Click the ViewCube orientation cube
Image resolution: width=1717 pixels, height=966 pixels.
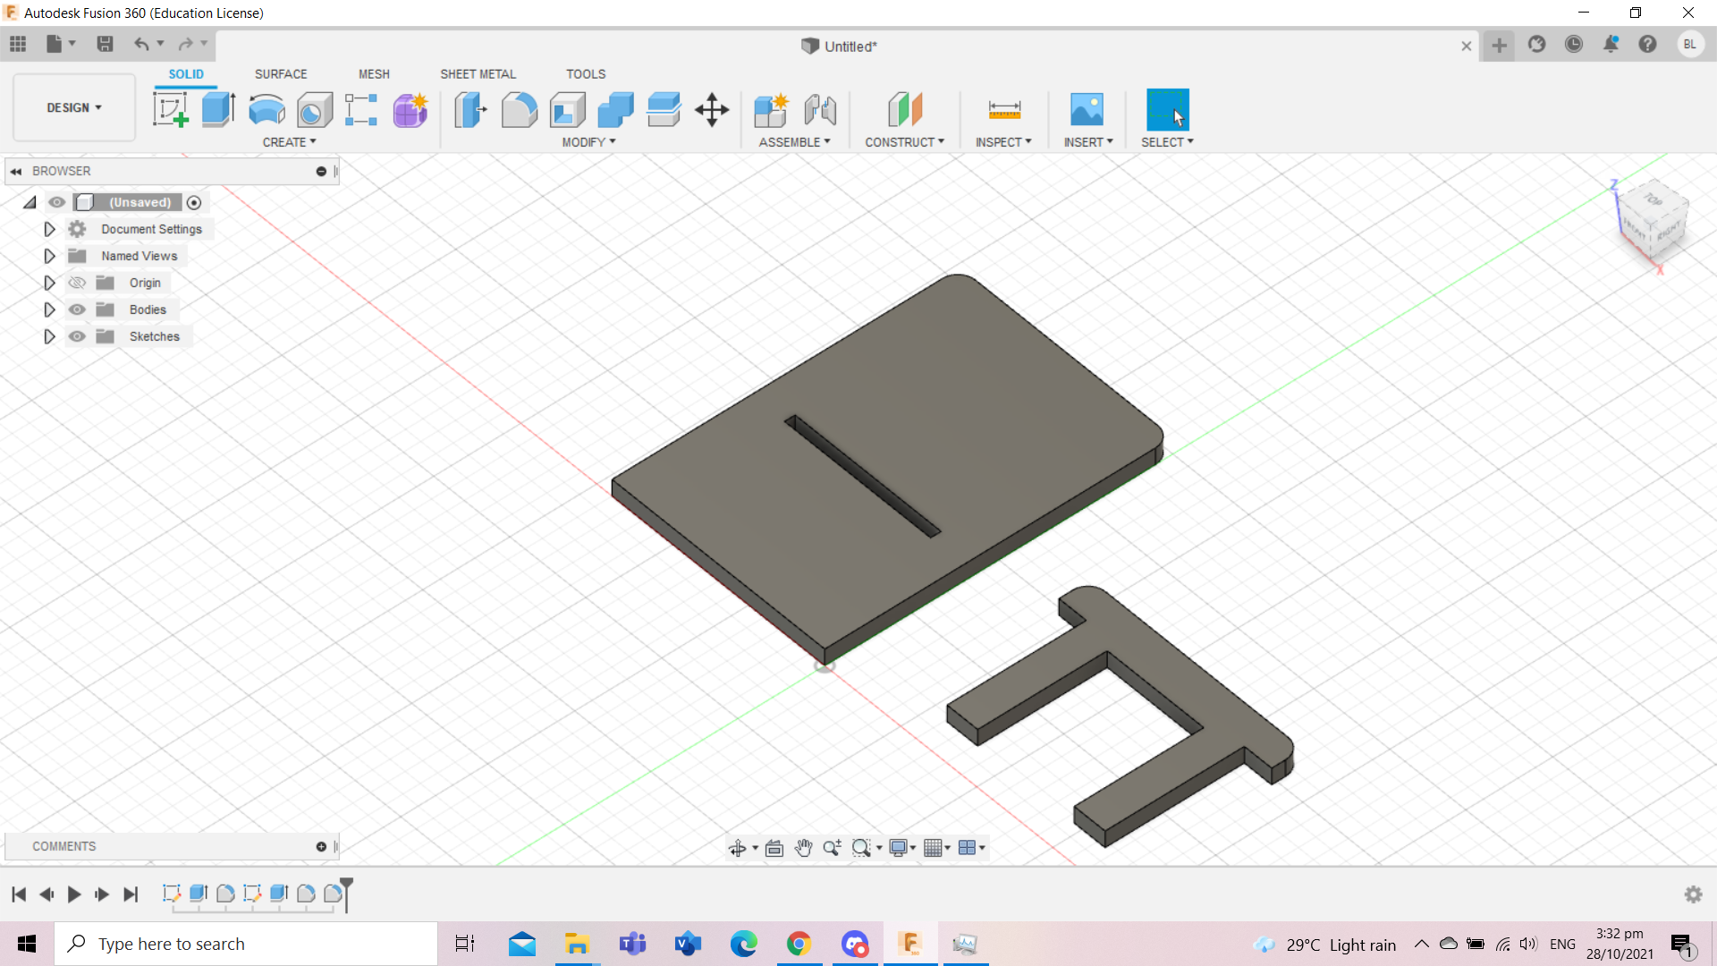pyautogui.click(x=1653, y=219)
